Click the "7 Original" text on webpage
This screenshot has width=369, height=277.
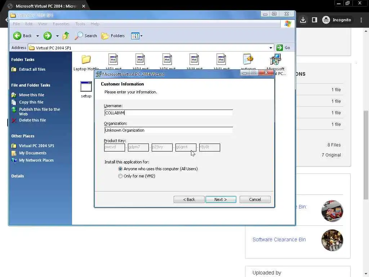[331, 155]
